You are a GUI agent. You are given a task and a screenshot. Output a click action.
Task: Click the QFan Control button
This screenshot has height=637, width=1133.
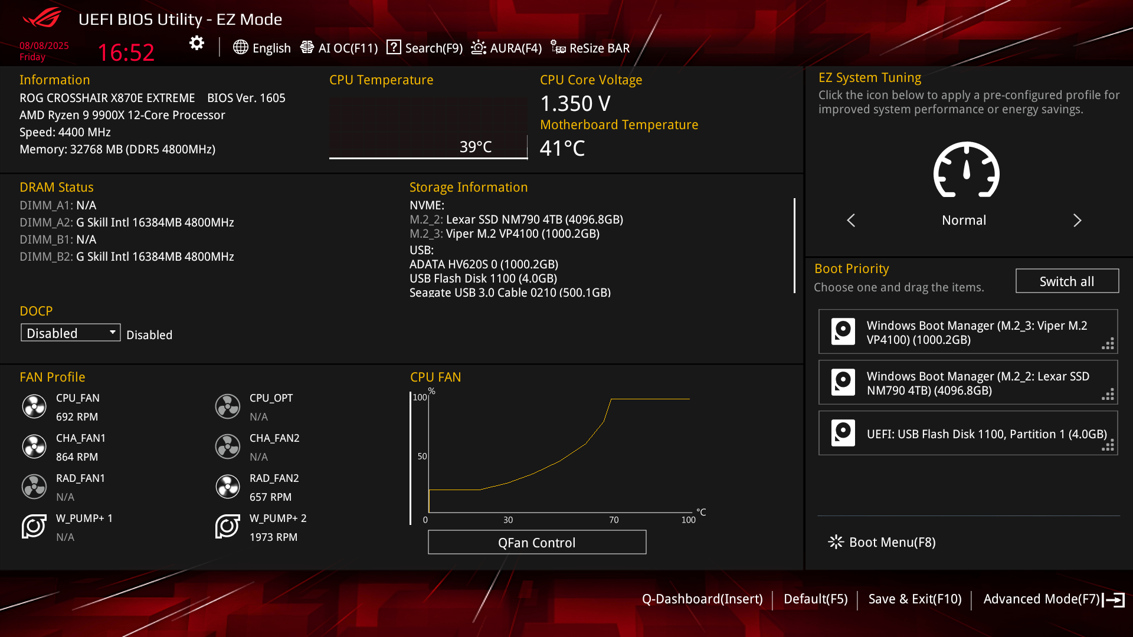click(537, 542)
